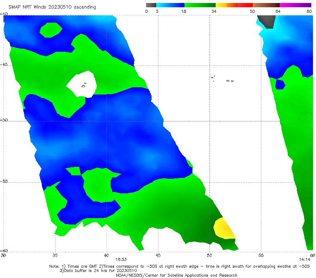Click the longitude axis label "40"
Viewport: 316px width, 278px height.
point(106,255)
